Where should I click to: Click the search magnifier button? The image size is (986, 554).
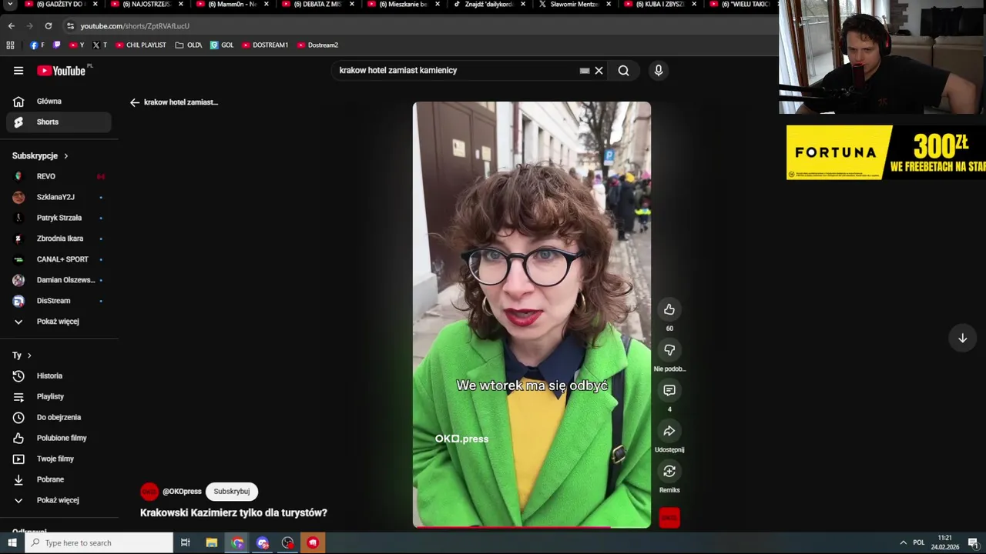click(623, 71)
